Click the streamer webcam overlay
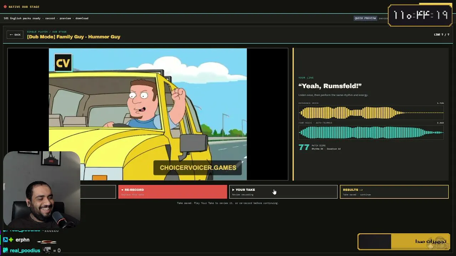 (42, 190)
